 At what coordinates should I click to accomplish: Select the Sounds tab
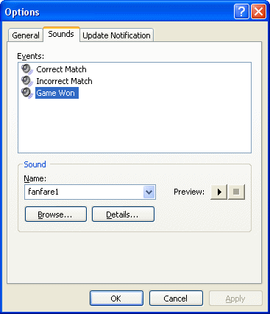[61, 34]
